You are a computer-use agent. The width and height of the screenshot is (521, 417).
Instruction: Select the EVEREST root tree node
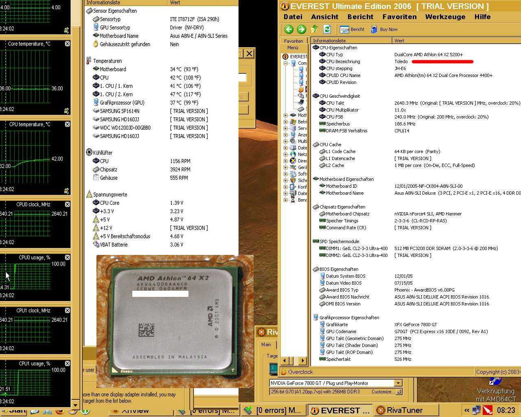[295, 57]
